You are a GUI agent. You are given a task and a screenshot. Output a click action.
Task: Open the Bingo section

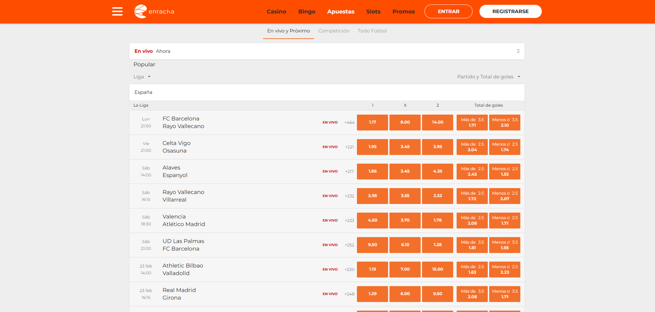[307, 11]
